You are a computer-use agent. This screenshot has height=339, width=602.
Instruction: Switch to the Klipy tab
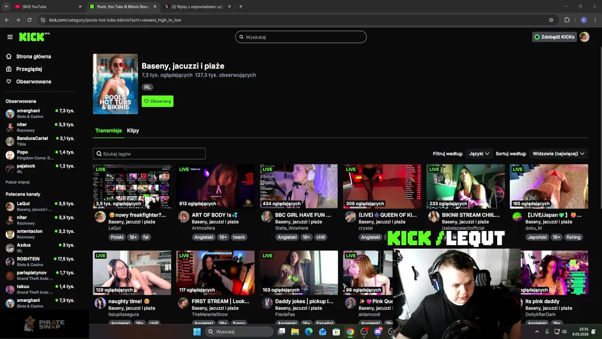click(x=133, y=130)
